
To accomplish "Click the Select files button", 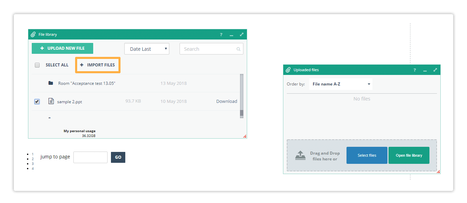I will point(367,155).
